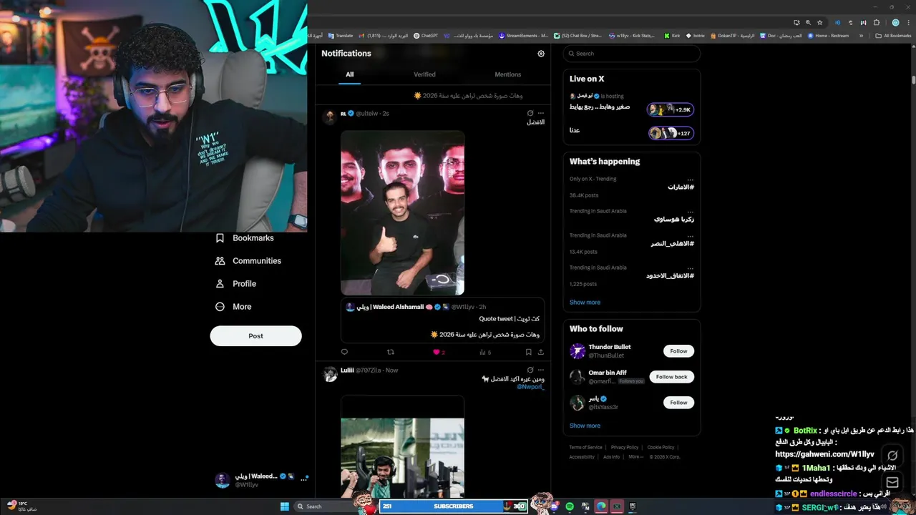Open the Kick bookmark
Viewport: 916px width, 515px height.
[x=672, y=35]
